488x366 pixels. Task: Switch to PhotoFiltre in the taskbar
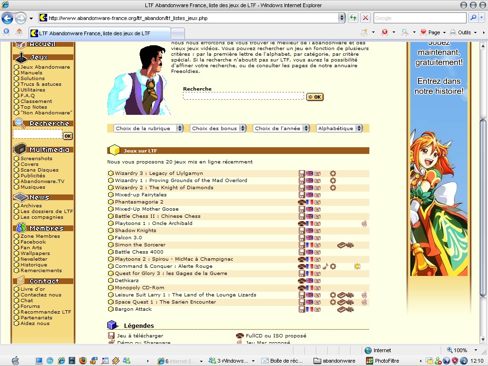pos(383,361)
